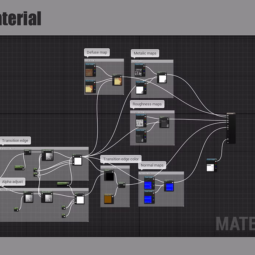Screen dimensions: 255x255
Task: Select the Transition edge color comment box title bar
Action: (115, 167)
